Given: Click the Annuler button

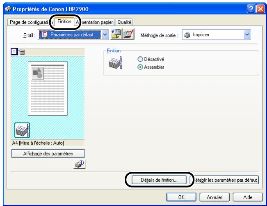Looking at the screenshot, I should pos(215,197).
